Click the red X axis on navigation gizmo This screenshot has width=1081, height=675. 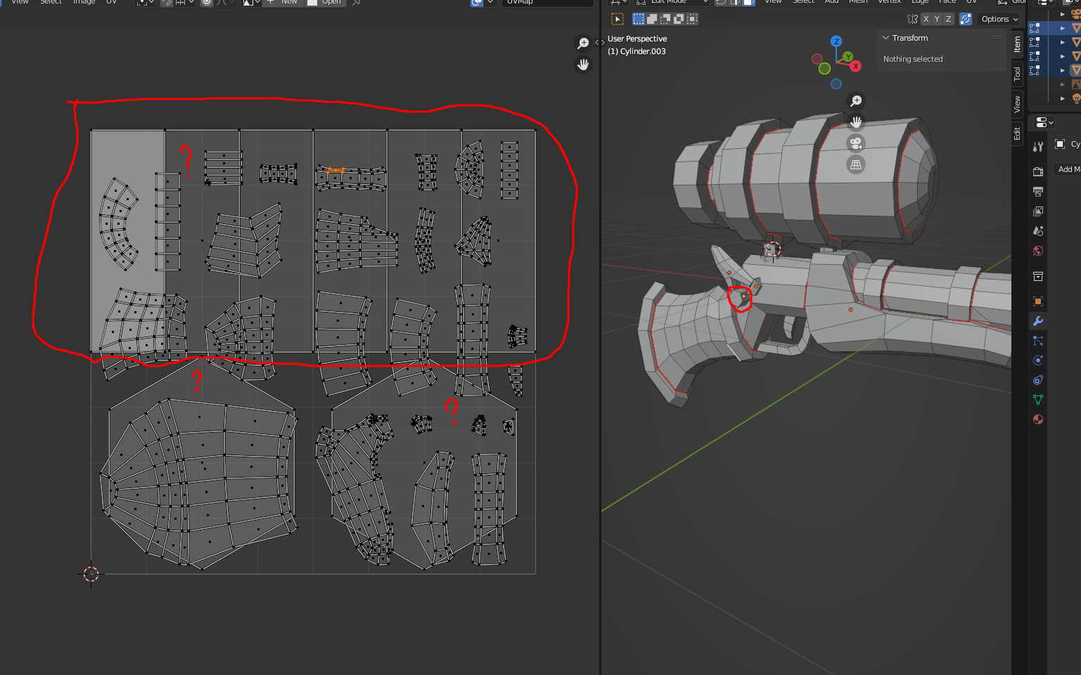tap(855, 66)
